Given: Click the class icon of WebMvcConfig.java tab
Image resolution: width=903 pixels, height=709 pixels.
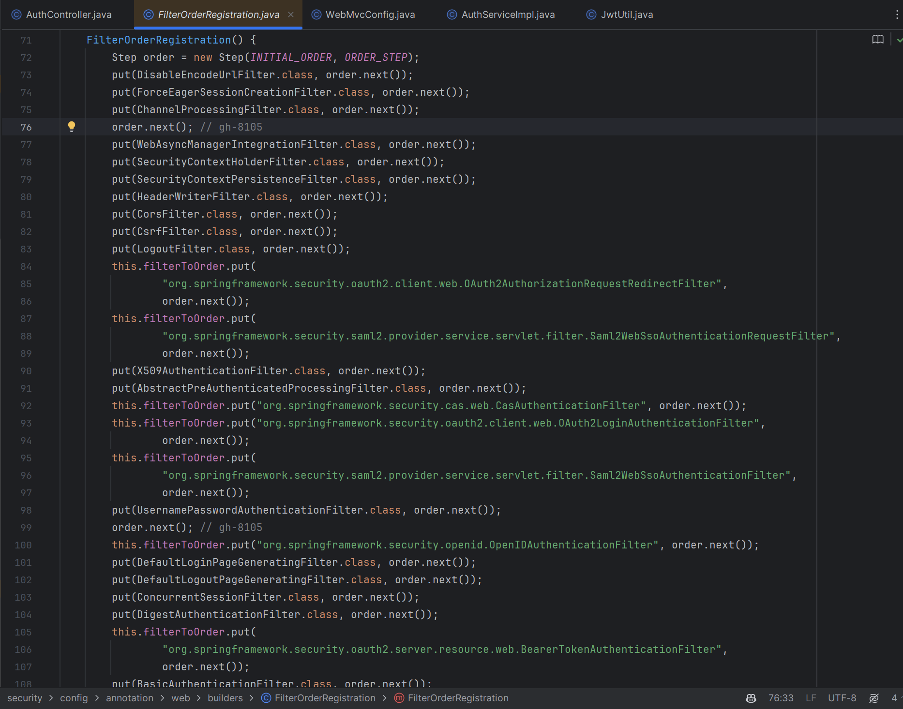Looking at the screenshot, I should (x=316, y=15).
